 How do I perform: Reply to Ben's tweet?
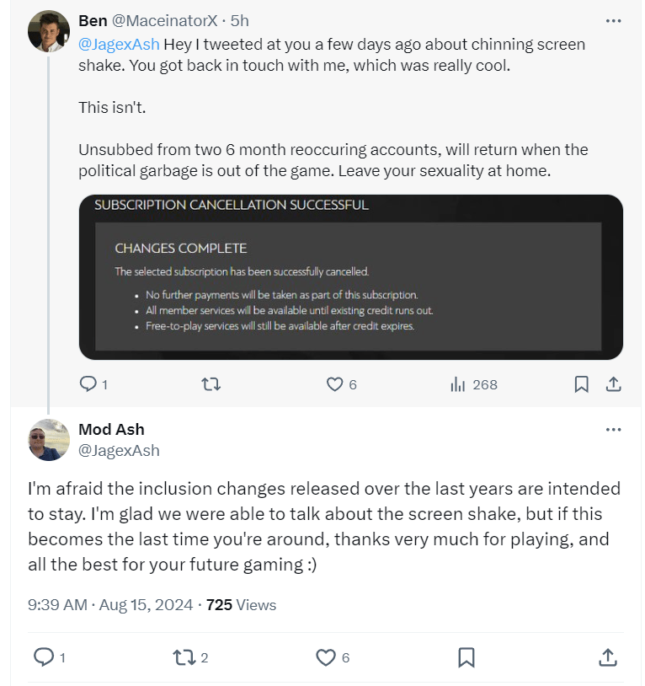[88, 384]
